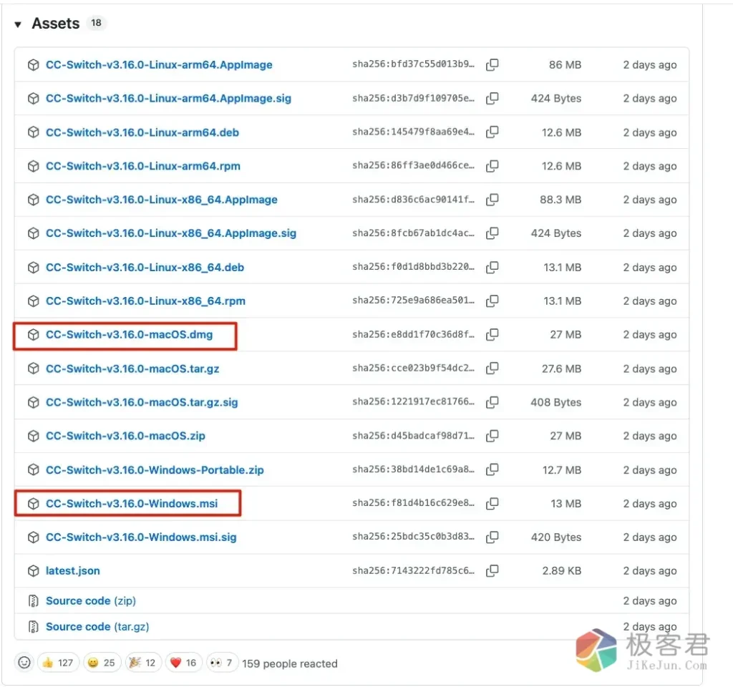This screenshot has width=733, height=687.
Task: Click package icon beside latest.json
Action: click(x=33, y=570)
